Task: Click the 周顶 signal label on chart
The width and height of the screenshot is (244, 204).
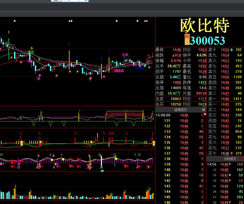Action: click(31, 52)
